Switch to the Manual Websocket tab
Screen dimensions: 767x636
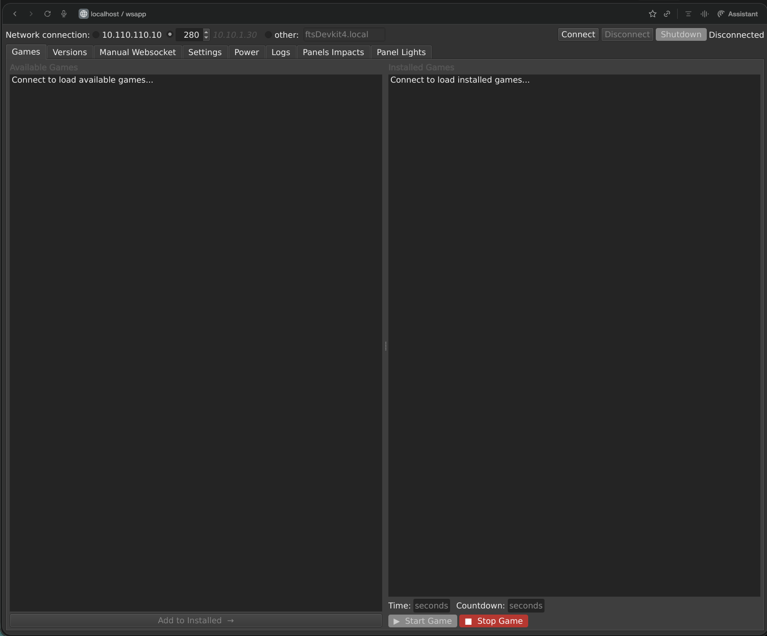137,52
